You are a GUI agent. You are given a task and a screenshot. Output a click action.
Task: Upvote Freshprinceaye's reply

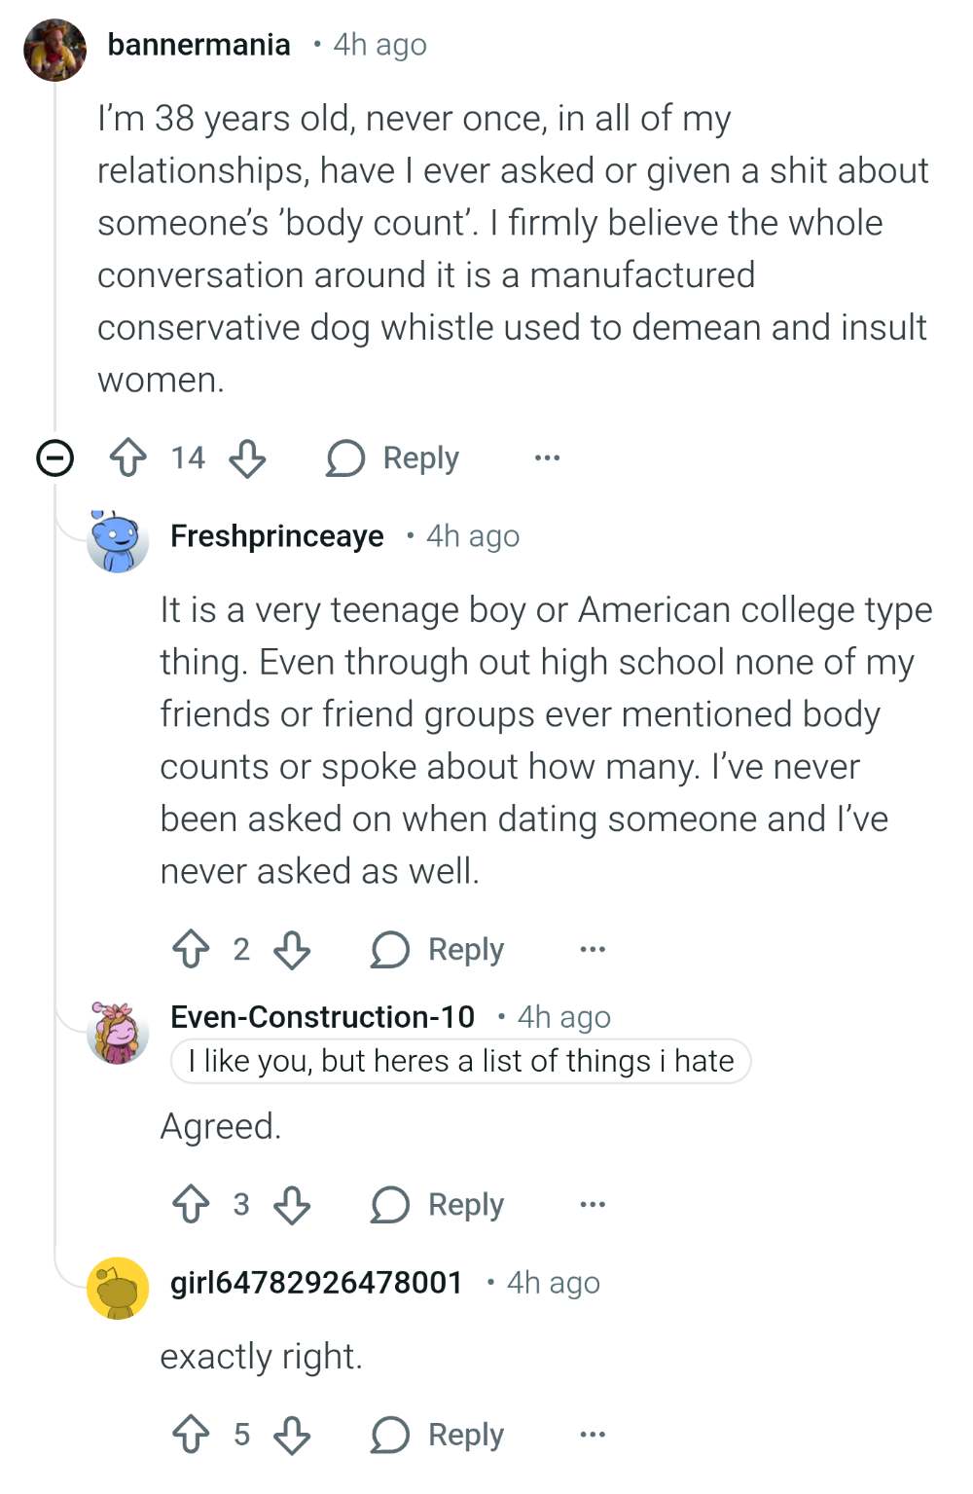tap(191, 949)
